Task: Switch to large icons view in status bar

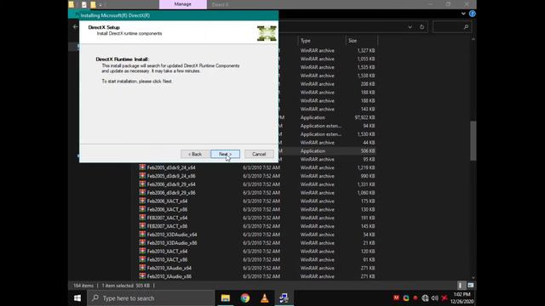Action: point(470,286)
